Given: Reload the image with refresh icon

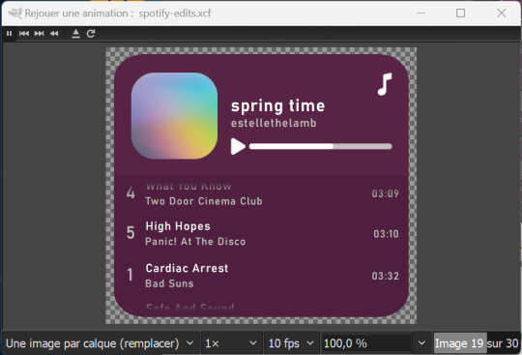Looking at the screenshot, I should click(91, 33).
